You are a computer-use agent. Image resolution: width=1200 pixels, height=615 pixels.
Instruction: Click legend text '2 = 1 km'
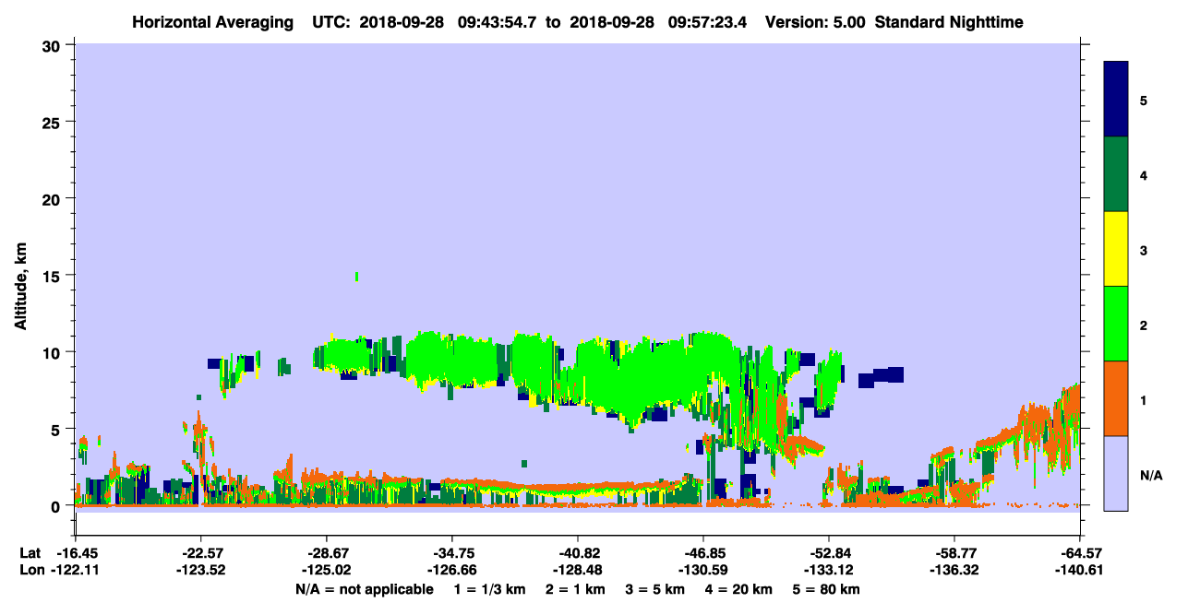[575, 589]
